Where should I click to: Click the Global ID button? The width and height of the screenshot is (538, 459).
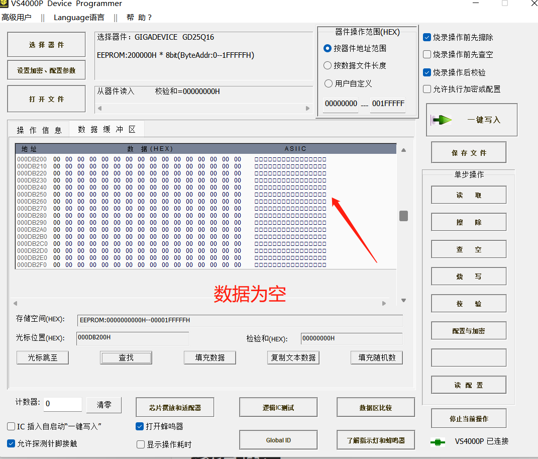point(278,439)
